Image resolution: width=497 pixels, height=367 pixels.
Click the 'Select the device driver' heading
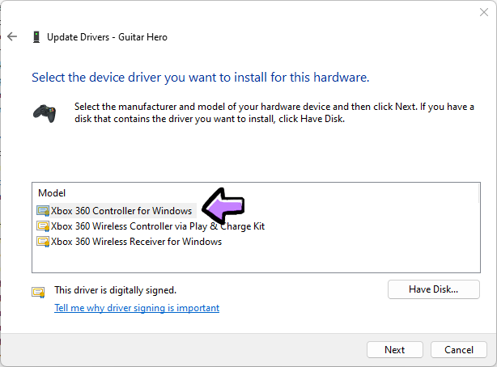pyautogui.click(x=200, y=78)
